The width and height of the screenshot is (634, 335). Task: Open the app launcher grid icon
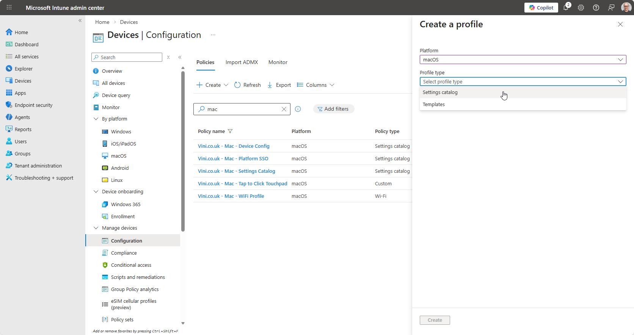tap(9, 8)
